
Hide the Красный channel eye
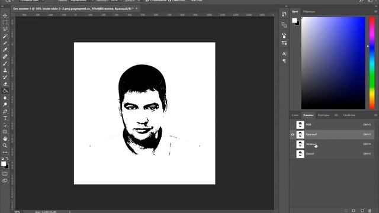(293, 134)
